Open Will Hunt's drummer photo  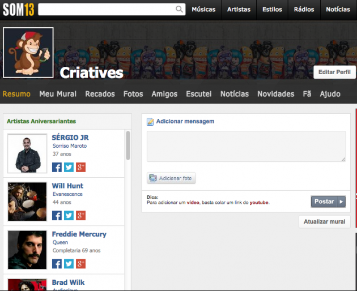(27, 202)
